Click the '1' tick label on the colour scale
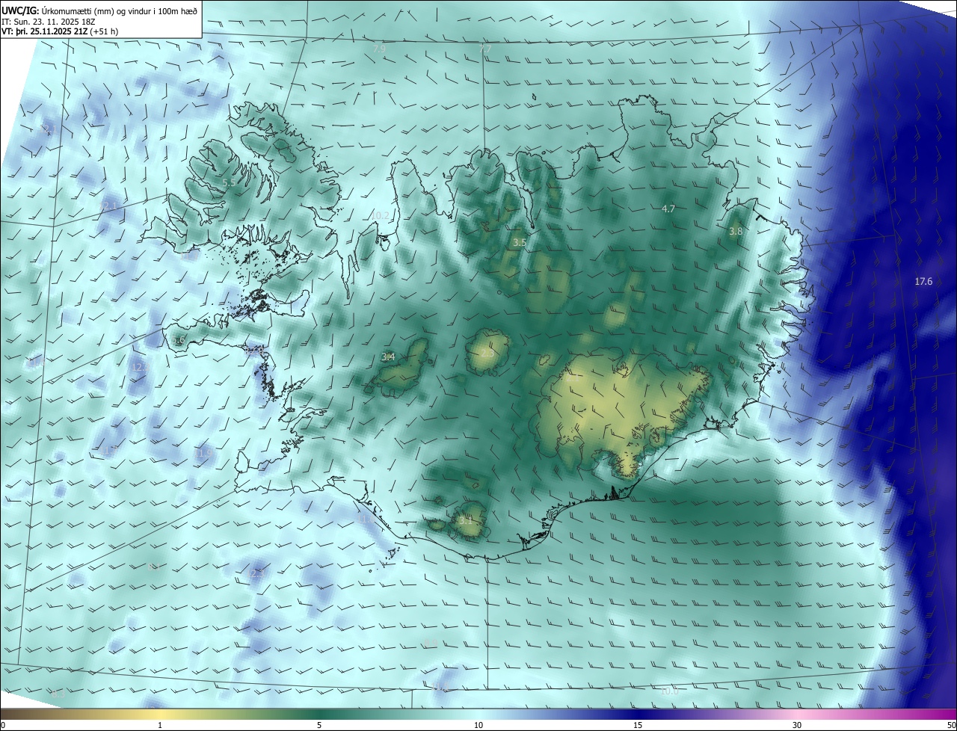Screen dimensions: 957x731 point(160,725)
